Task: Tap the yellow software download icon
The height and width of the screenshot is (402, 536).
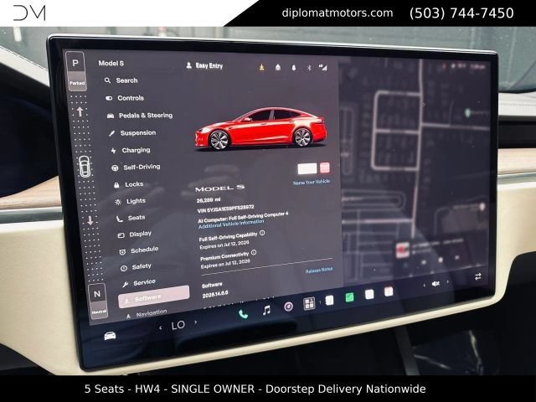Action: (261, 67)
